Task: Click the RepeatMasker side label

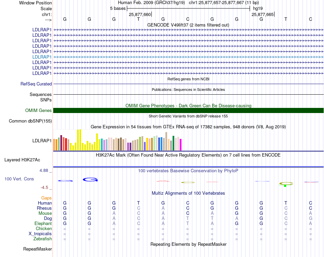Action: coord(38,249)
